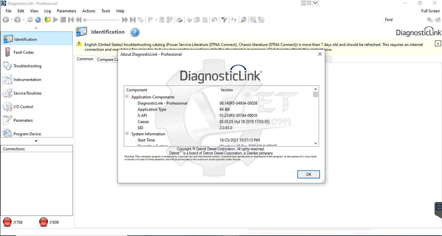Click the Full Screen link
The height and width of the screenshot is (236, 442).
click(x=430, y=11)
